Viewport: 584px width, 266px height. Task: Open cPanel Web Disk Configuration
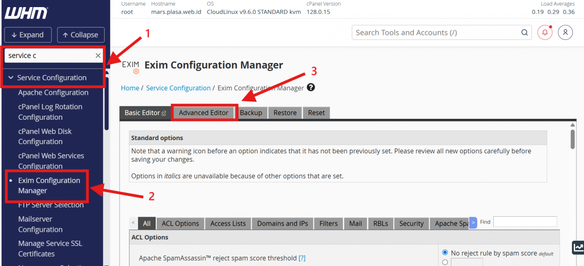pyautogui.click(x=45, y=136)
